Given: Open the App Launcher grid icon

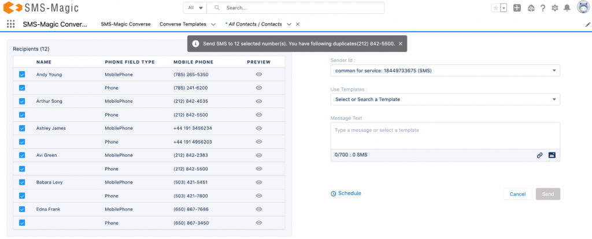Looking at the screenshot, I should pyautogui.click(x=10, y=24).
